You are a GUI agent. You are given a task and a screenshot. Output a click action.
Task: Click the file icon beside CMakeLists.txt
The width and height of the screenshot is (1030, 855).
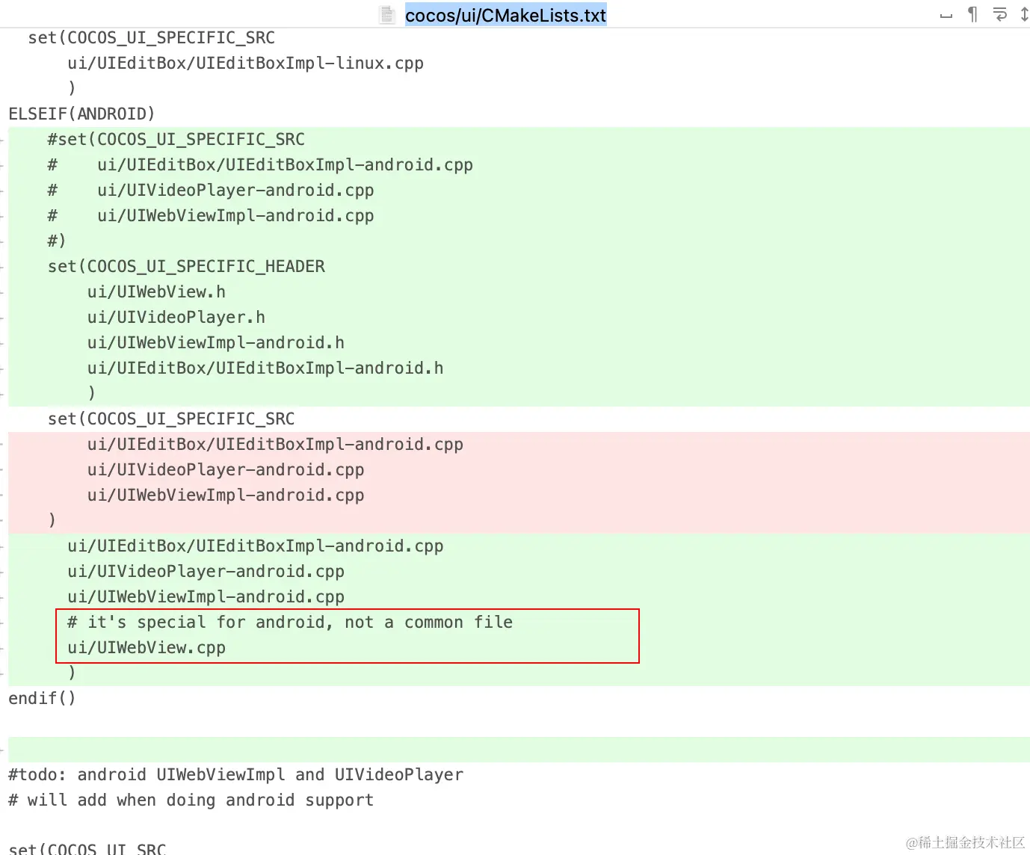[387, 15]
